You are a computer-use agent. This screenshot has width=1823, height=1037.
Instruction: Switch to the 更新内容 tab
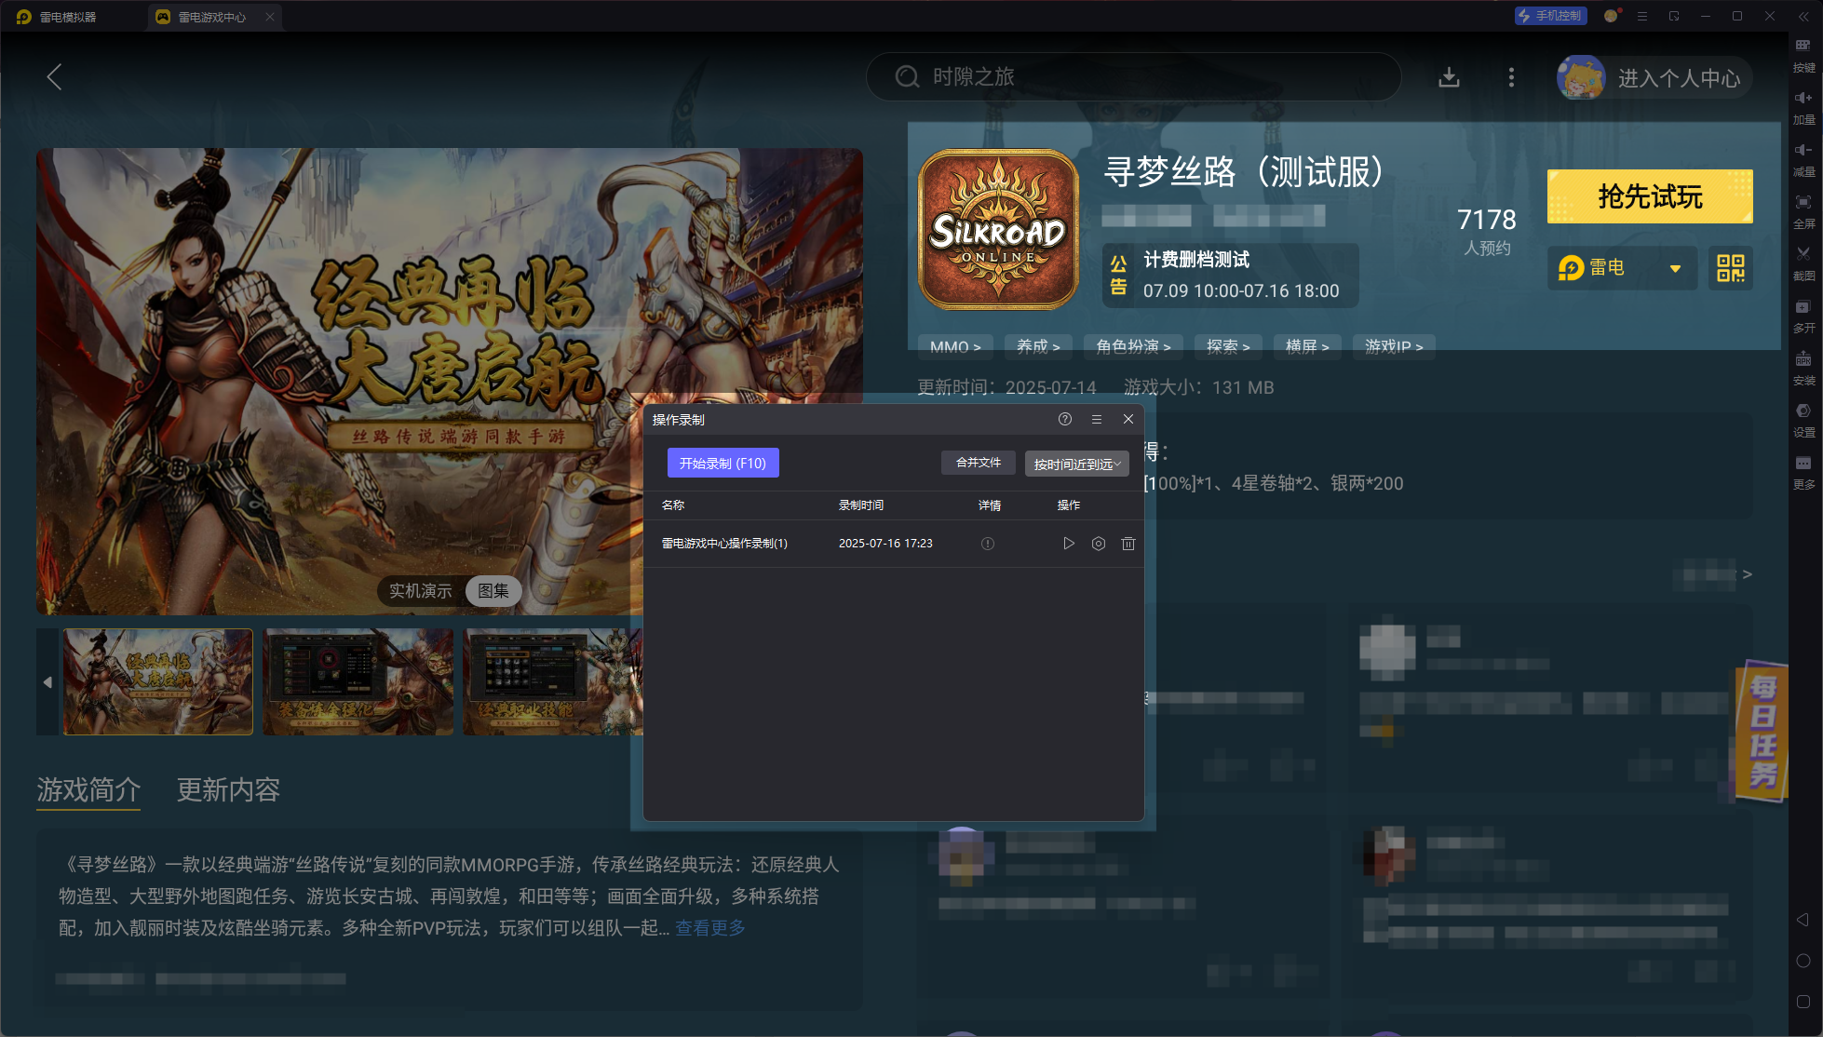228,789
